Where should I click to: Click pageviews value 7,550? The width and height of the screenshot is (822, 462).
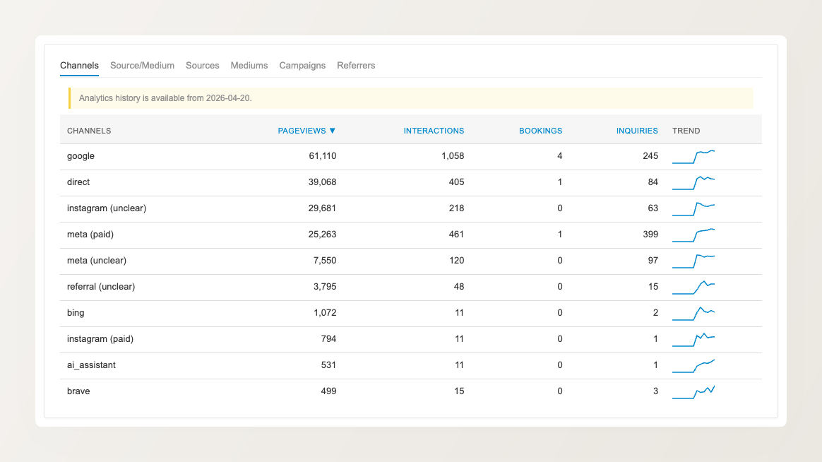325,261
